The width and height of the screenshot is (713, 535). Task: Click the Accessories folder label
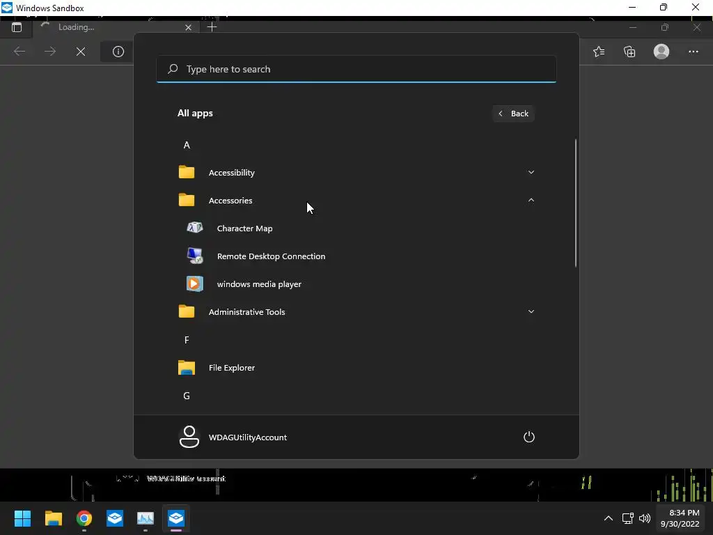(230, 201)
